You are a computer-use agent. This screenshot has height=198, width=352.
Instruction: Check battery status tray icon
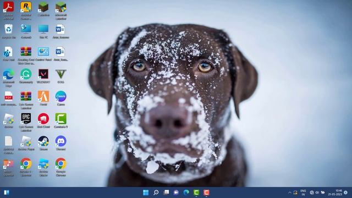[323, 193]
